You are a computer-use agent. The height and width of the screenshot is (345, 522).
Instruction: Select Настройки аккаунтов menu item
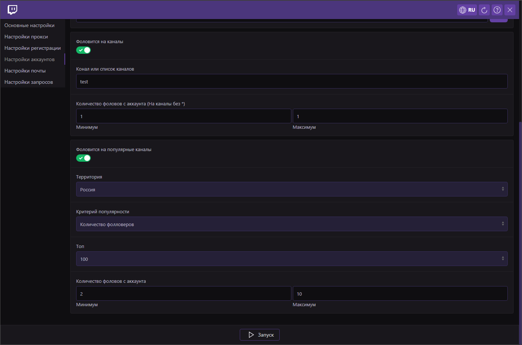33,59
